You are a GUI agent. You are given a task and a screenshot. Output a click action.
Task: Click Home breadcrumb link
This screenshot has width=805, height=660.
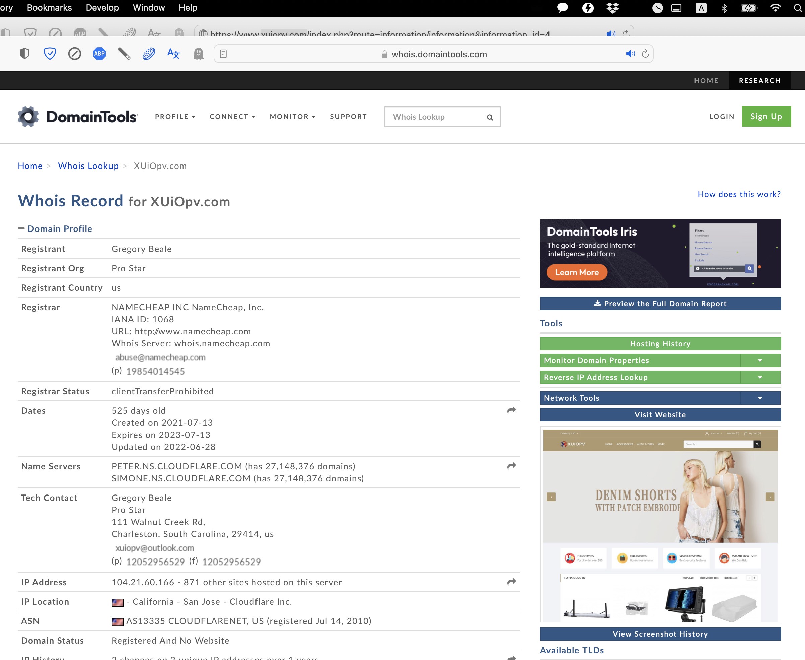point(30,166)
